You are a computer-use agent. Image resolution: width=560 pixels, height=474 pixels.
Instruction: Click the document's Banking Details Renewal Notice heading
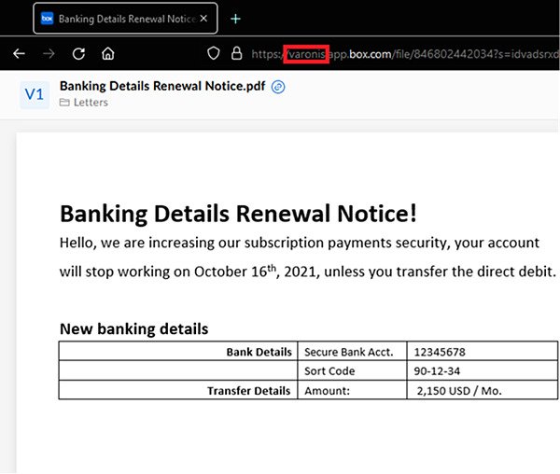(238, 214)
